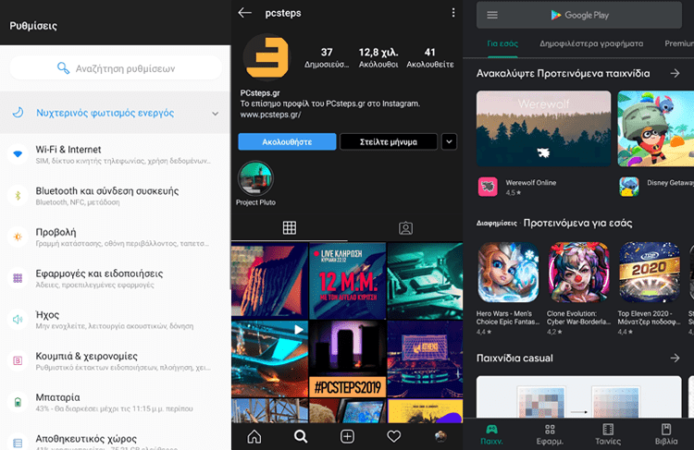Image resolution: width=694 pixels, height=450 pixels.
Task: Open arrow next to Παιχνίδια casual
Action: tap(675, 358)
